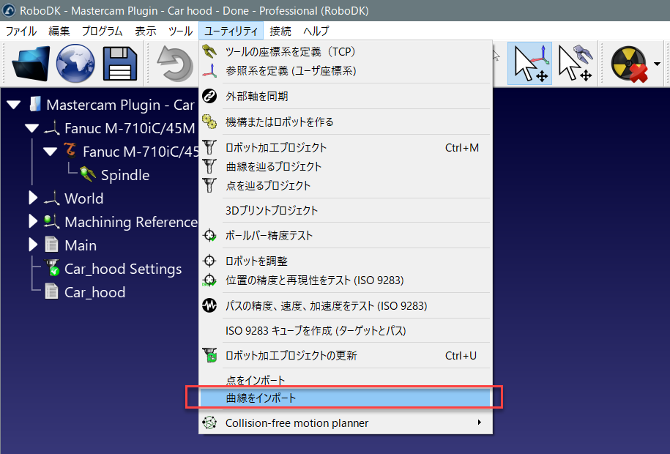Select the Car_hood program in the tree
The width and height of the screenshot is (670, 454).
click(x=95, y=292)
